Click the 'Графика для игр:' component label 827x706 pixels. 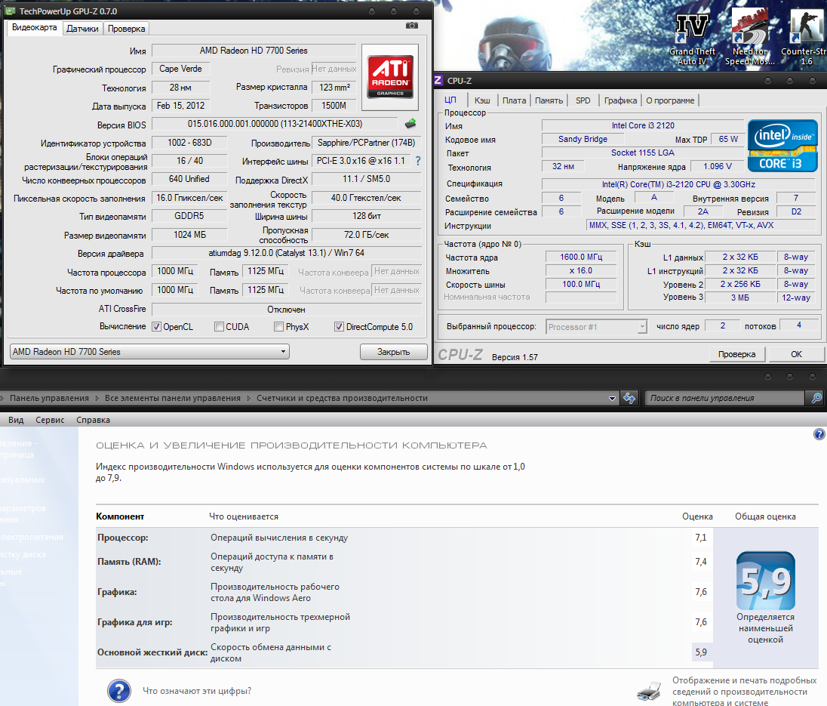click(135, 622)
